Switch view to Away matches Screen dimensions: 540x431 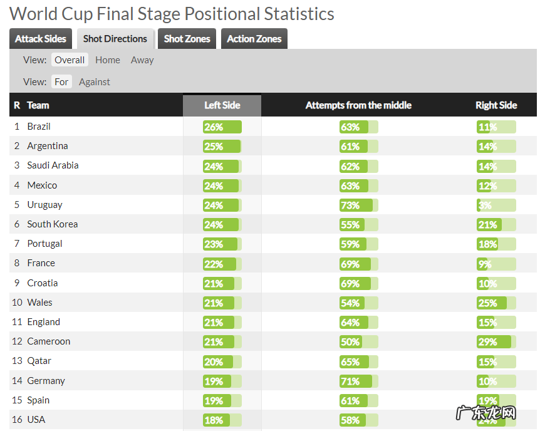pyautogui.click(x=142, y=60)
